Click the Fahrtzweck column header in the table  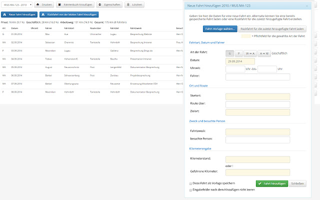click(x=136, y=28)
